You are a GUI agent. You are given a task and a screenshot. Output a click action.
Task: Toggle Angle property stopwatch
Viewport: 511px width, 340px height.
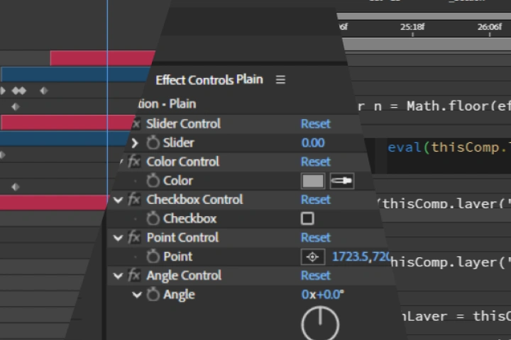[153, 295]
